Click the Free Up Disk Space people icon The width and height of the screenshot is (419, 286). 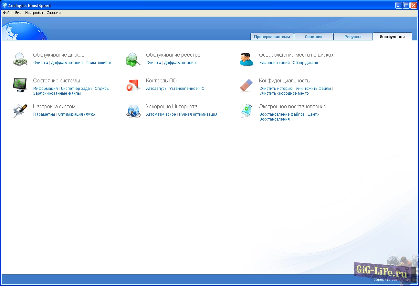tap(246, 59)
